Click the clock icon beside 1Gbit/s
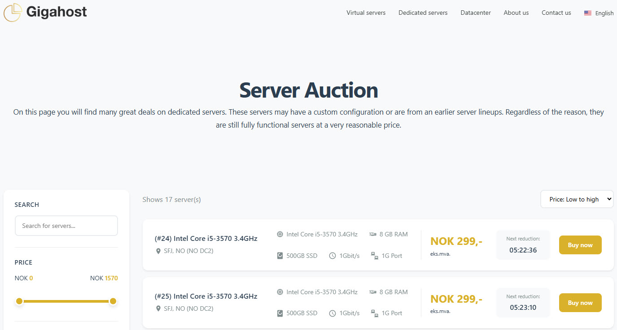This screenshot has height=330, width=617. click(332, 255)
